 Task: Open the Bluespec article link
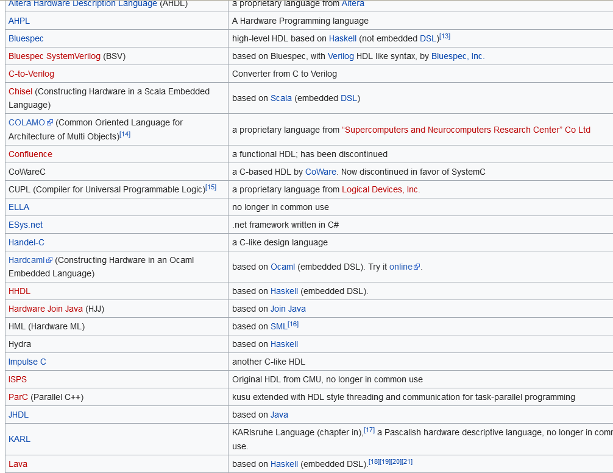click(x=26, y=38)
